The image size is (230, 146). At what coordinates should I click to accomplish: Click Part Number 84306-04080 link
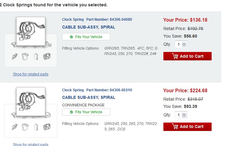(109, 20)
